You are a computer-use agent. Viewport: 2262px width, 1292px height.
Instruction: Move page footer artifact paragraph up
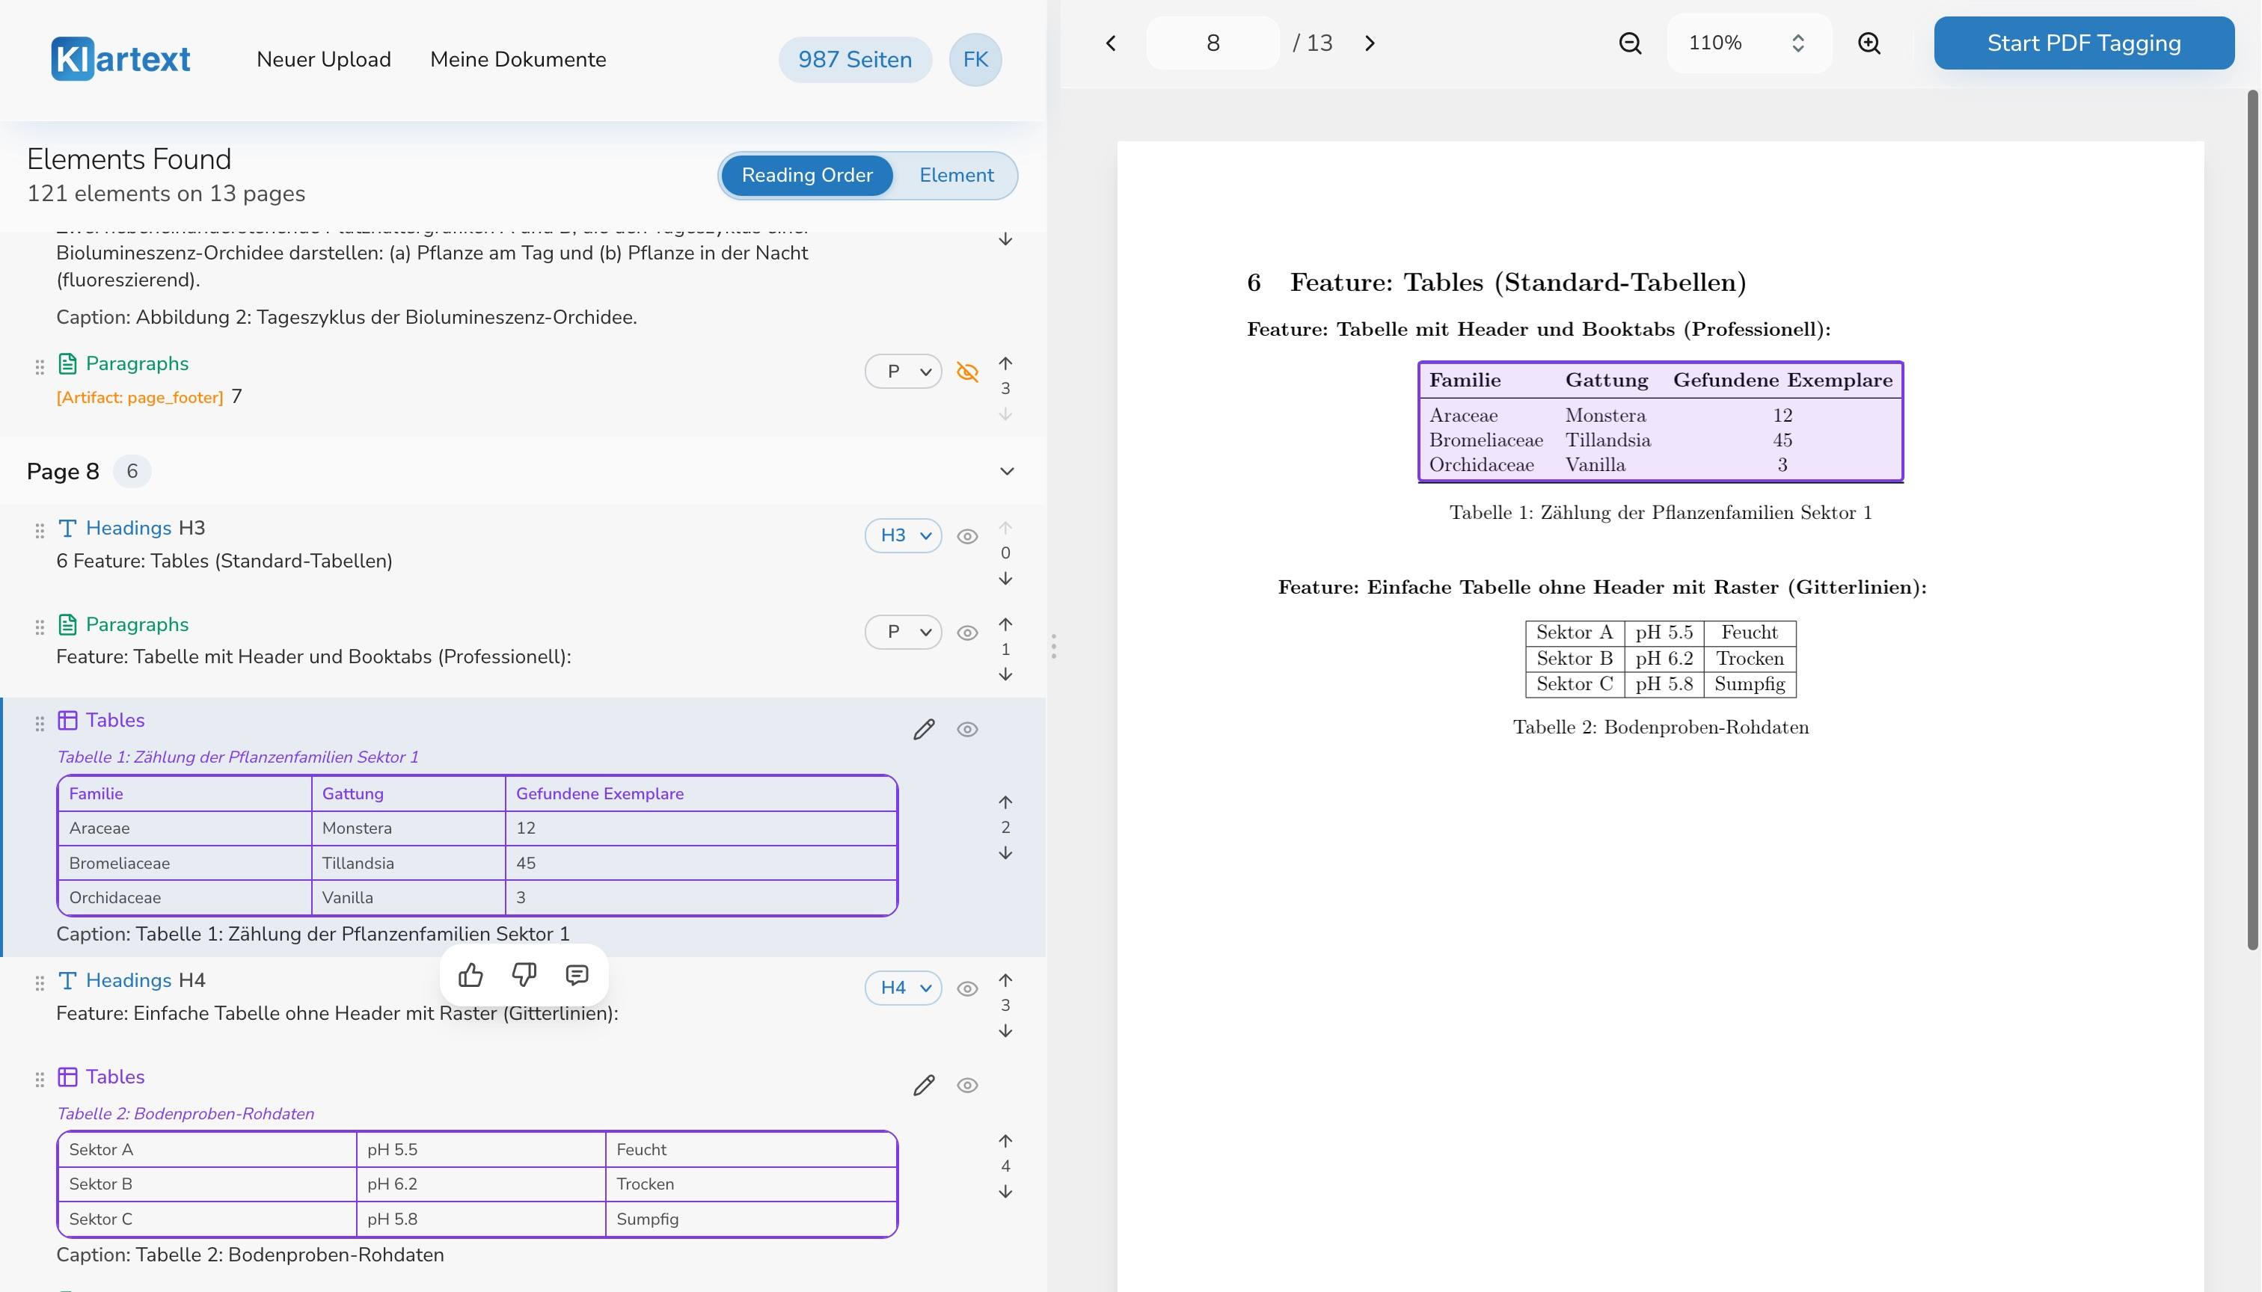[x=1005, y=364]
